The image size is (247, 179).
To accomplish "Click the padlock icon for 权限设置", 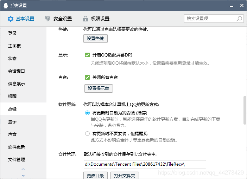I will click(x=85, y=19).
